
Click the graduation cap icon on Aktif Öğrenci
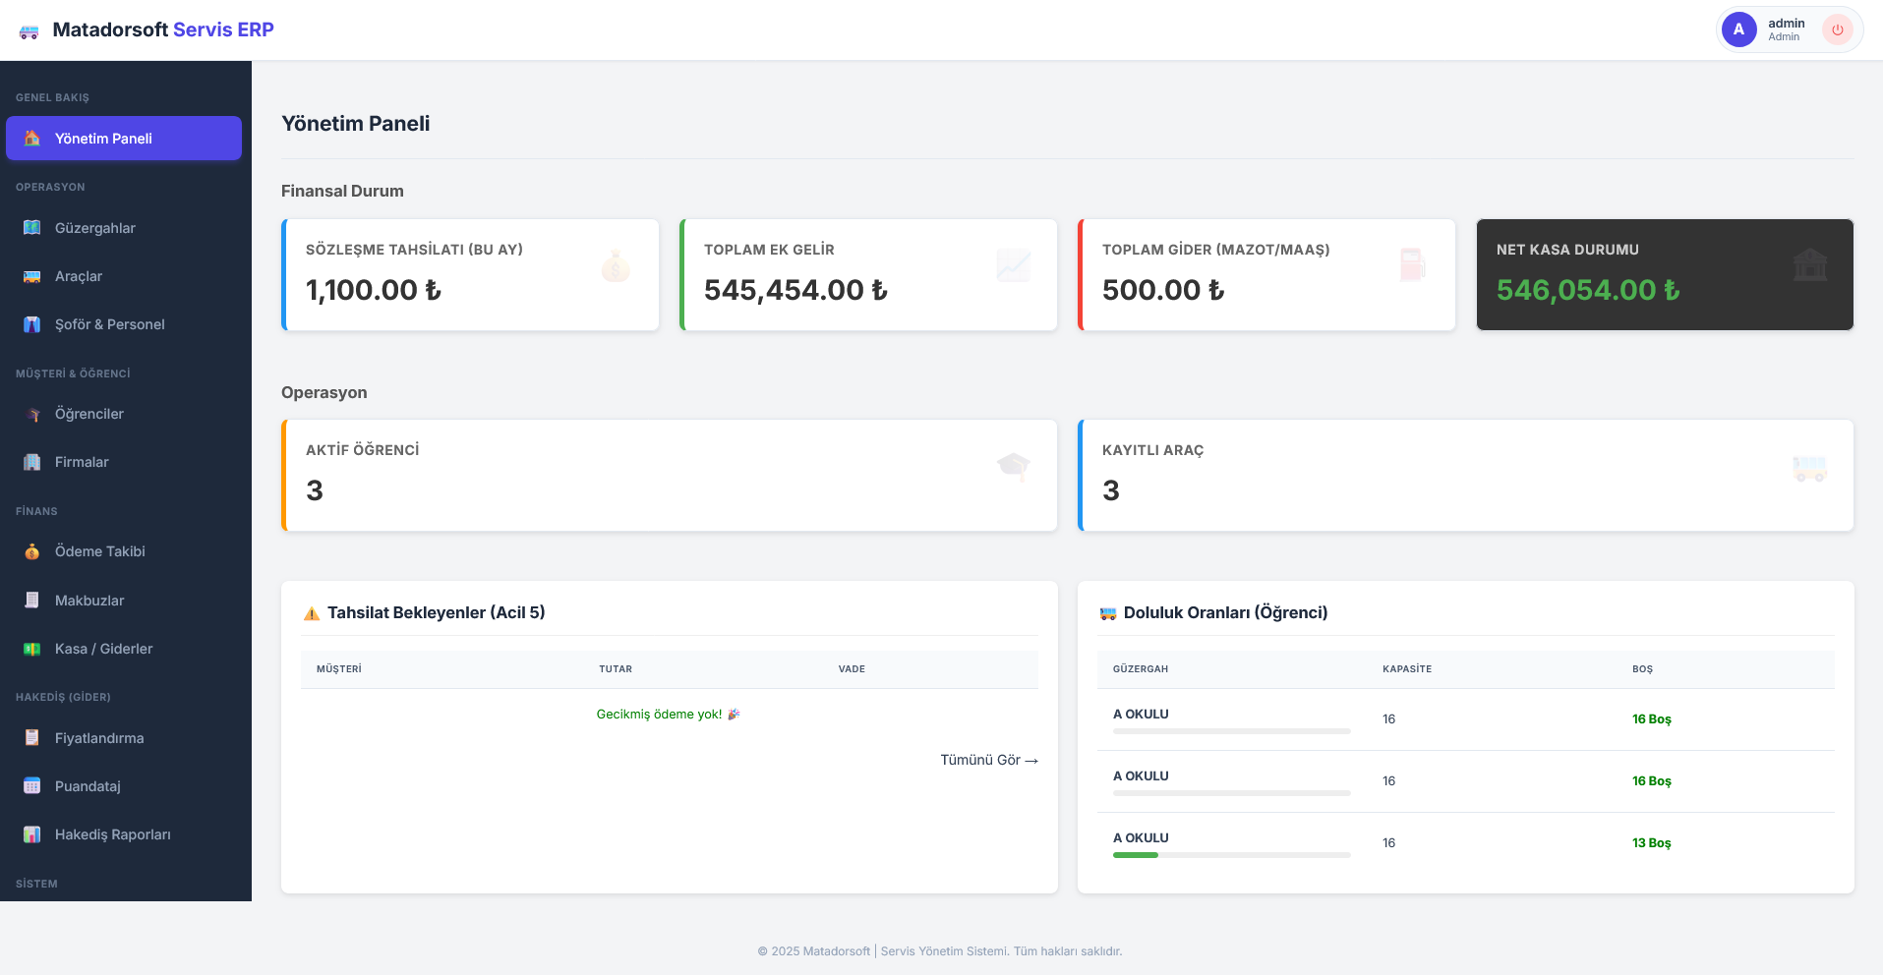pos(1013,466)
